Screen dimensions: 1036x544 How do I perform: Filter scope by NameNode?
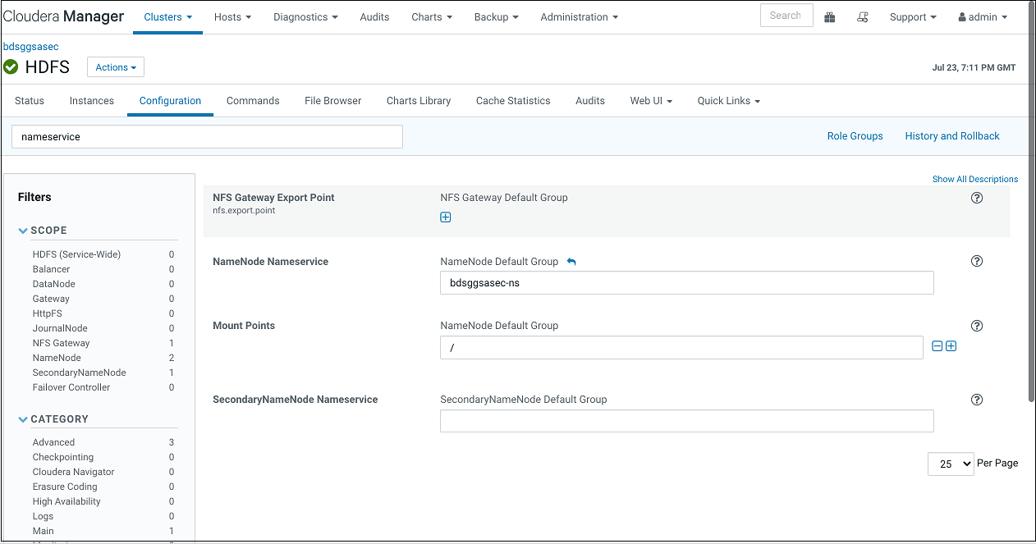(57, 358)
